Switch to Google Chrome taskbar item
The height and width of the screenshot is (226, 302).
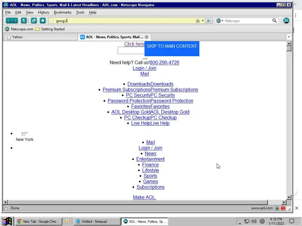[x=39, y=221]
